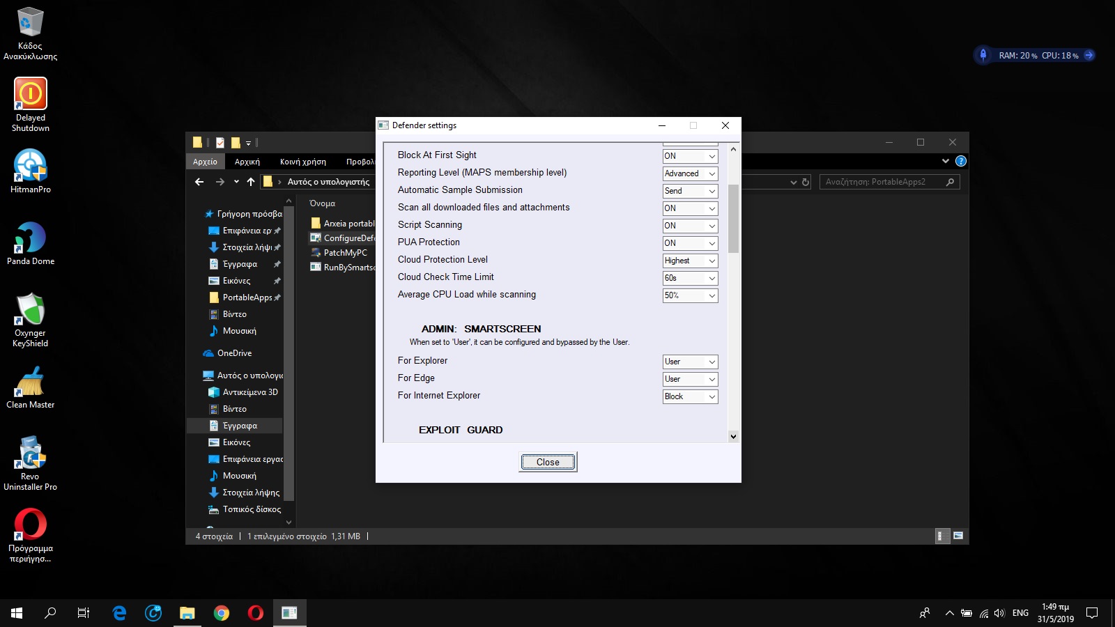Open HitmanPro desktop shortcut
This screenshot has width=1115, height=627.
[x=30, y=170]
